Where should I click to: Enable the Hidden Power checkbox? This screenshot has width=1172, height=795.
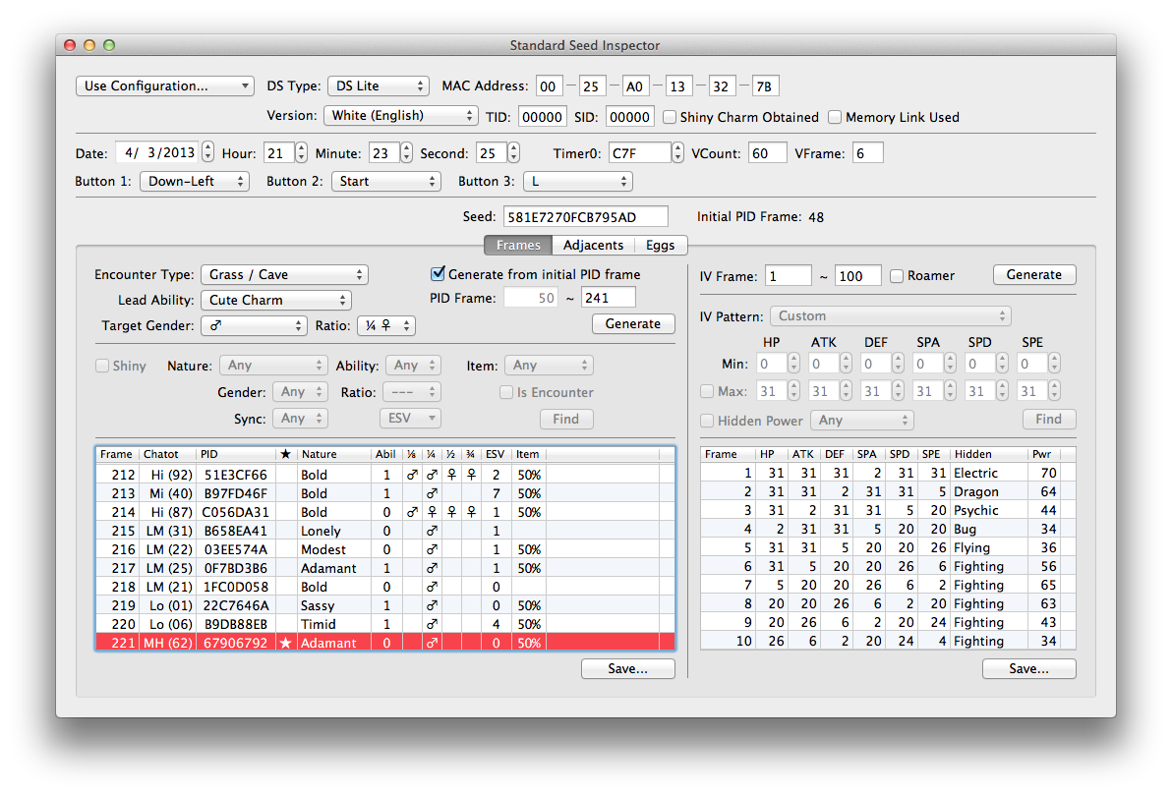tap(707, 421)
